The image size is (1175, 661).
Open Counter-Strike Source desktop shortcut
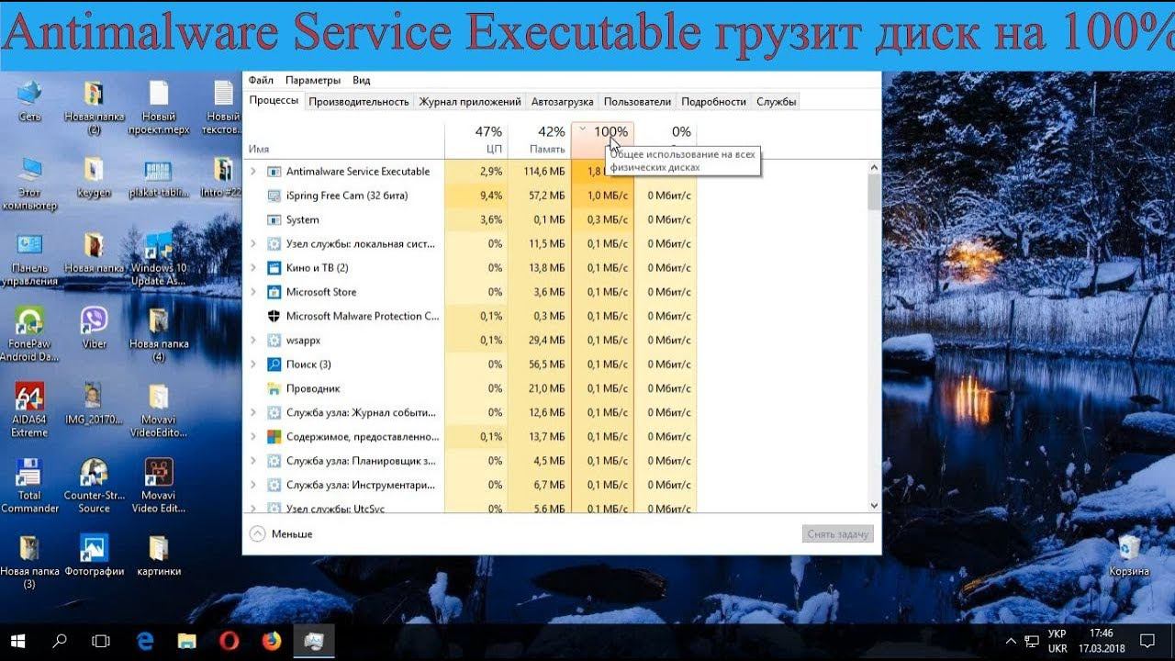[x=94, y=485]
